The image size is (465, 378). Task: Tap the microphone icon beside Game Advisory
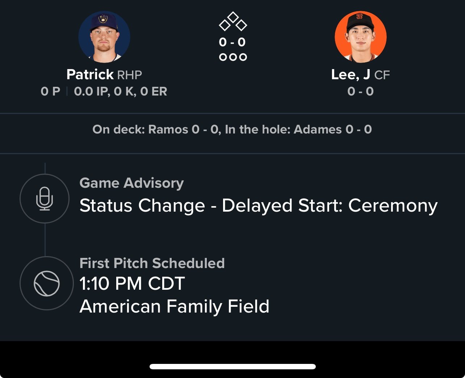click(45, 198)
